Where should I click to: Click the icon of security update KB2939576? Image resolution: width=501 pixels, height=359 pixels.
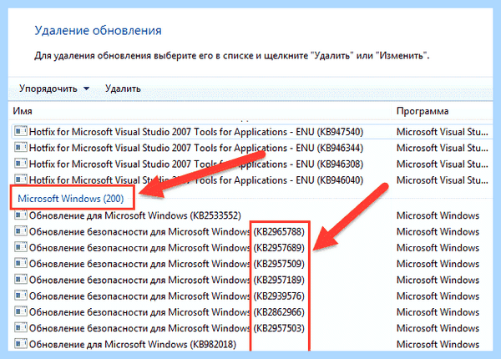point(20,296)
